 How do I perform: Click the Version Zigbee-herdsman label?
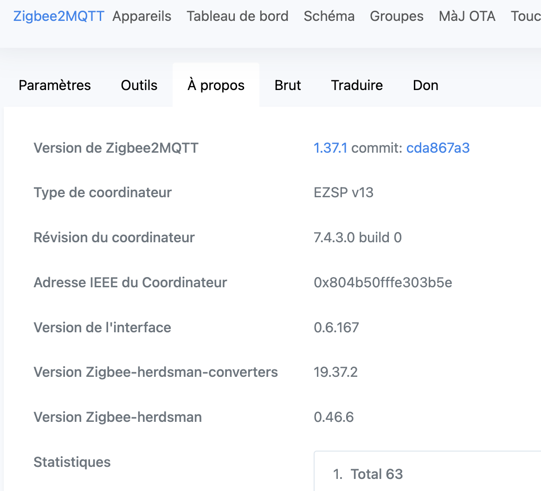(x=118, y=417)
